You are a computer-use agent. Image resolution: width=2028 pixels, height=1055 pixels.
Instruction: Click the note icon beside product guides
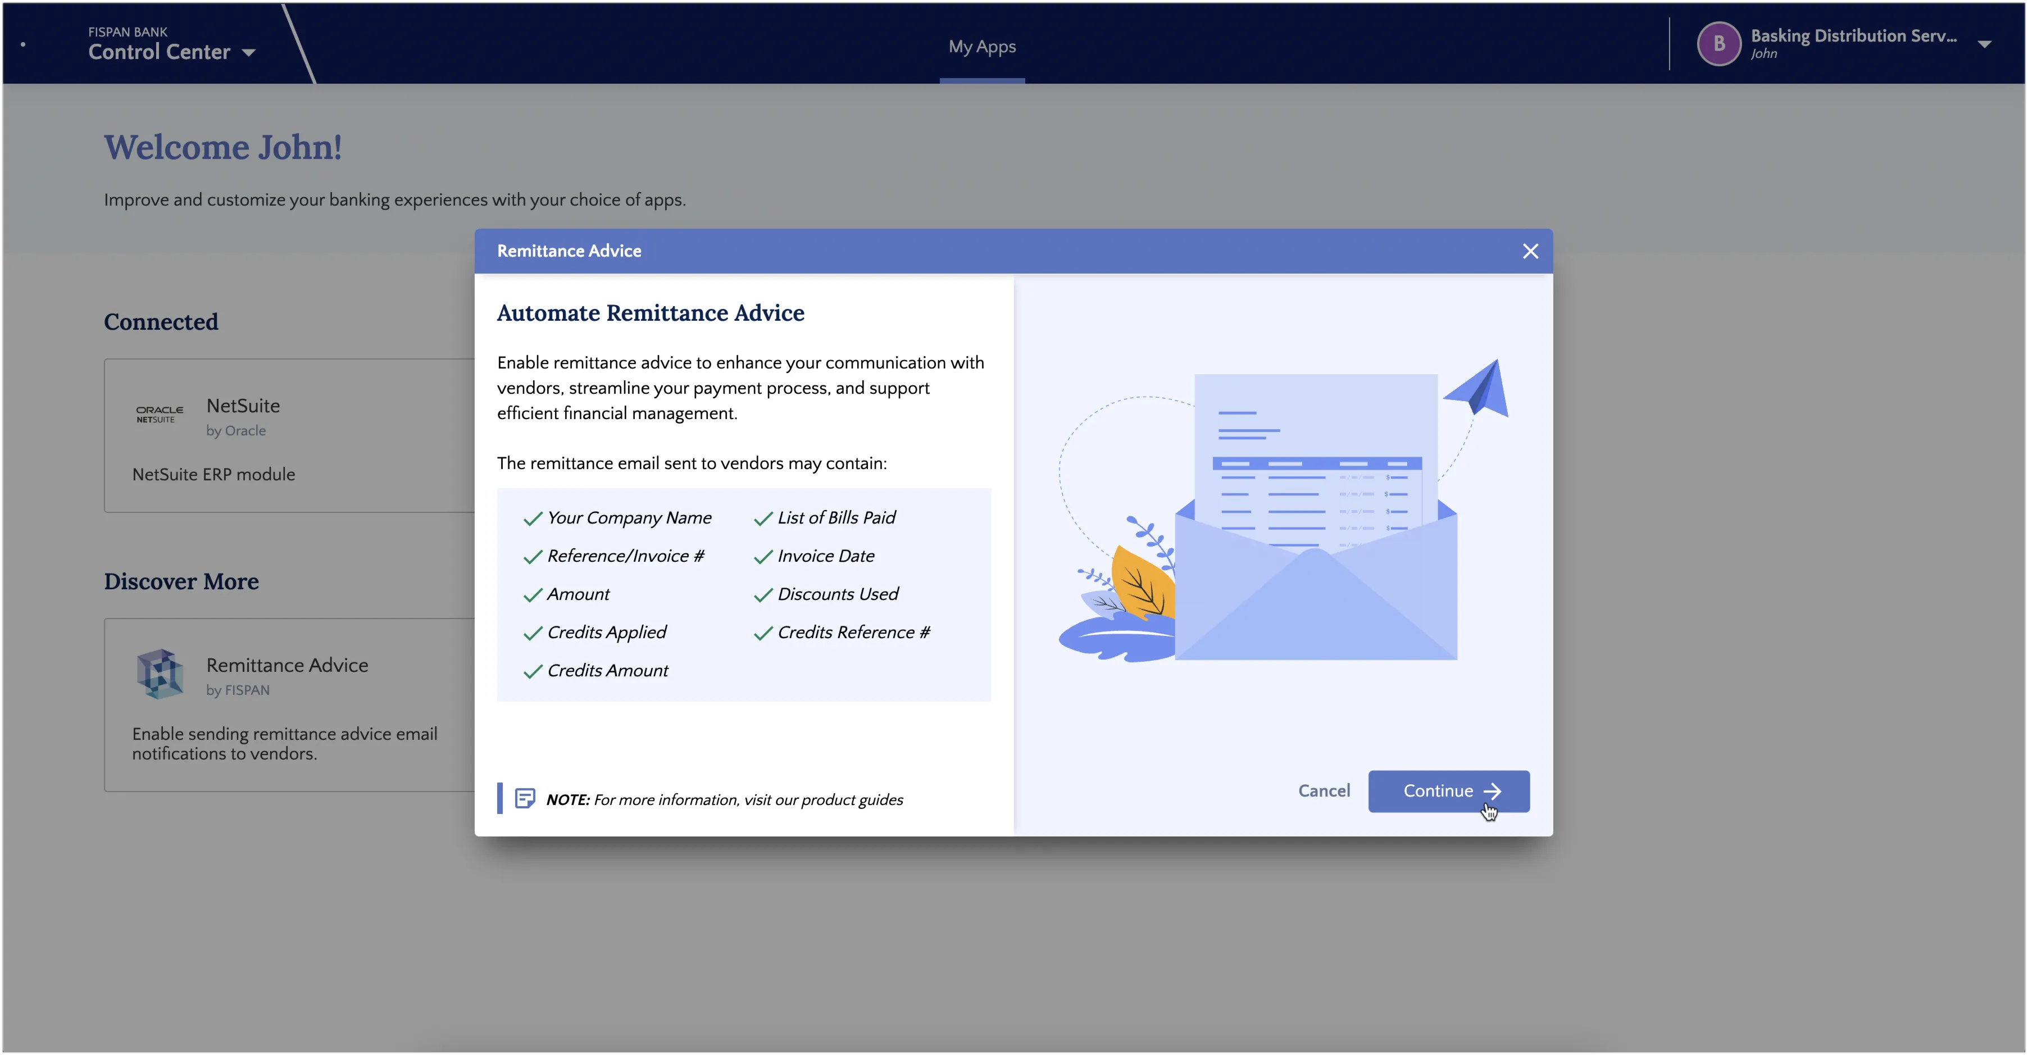(525, 798)
